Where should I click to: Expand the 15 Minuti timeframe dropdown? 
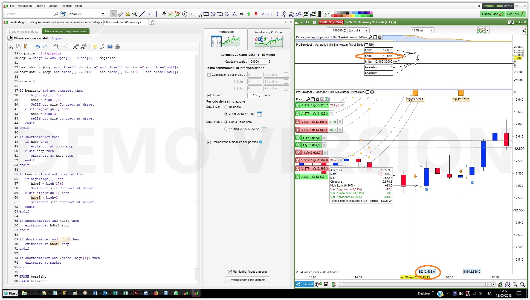click(x=431, y=30)
